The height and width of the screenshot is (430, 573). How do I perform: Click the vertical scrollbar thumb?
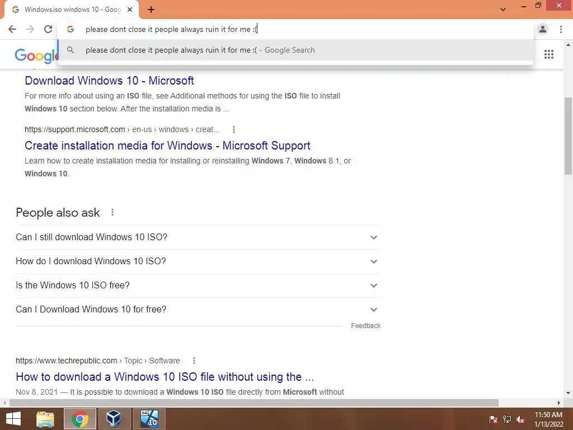(568, 136)
